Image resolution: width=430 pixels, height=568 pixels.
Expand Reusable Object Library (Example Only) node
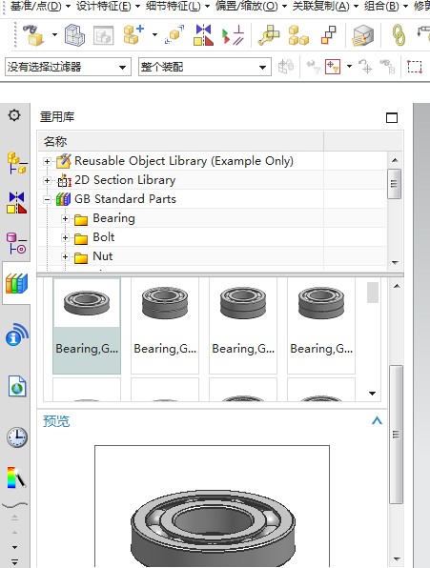[47, 161]
